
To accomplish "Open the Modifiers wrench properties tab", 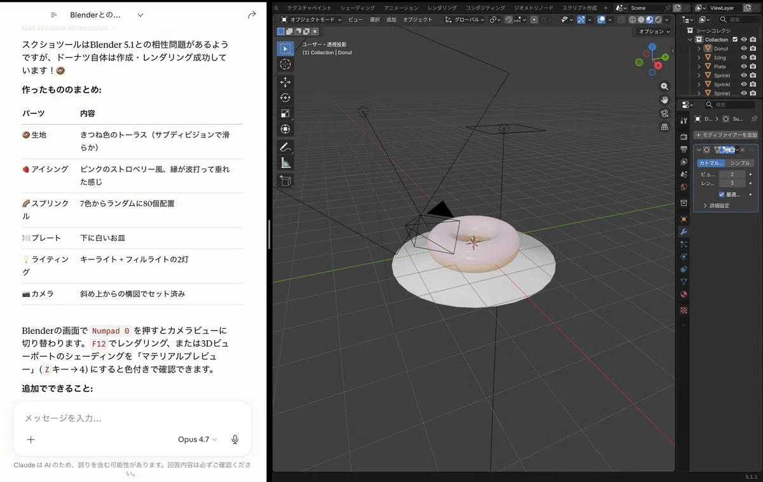I will point(684,231).
